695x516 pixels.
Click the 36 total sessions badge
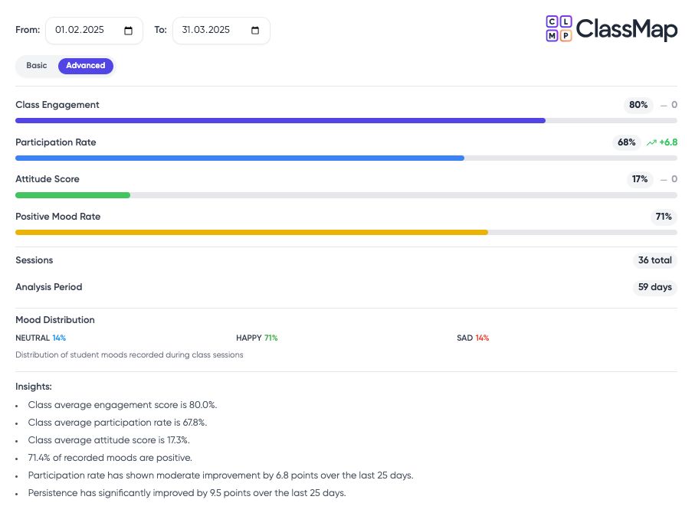(654, 260)
